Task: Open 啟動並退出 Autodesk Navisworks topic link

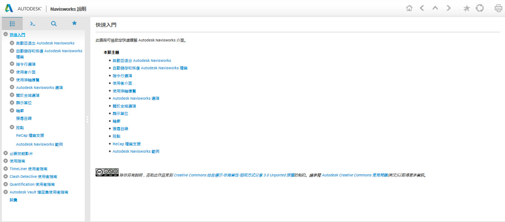Action: tap(142, 60)
